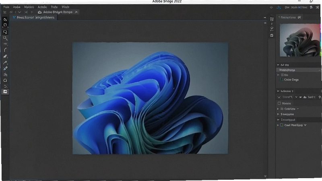Click the filter text field in right panel
Image resolution: width=322 pixels, height=181 pixels.
(x=287, y=97)
